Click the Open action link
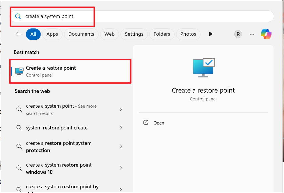The height and width of the screenshot is (193, 284). pos(159,123)
